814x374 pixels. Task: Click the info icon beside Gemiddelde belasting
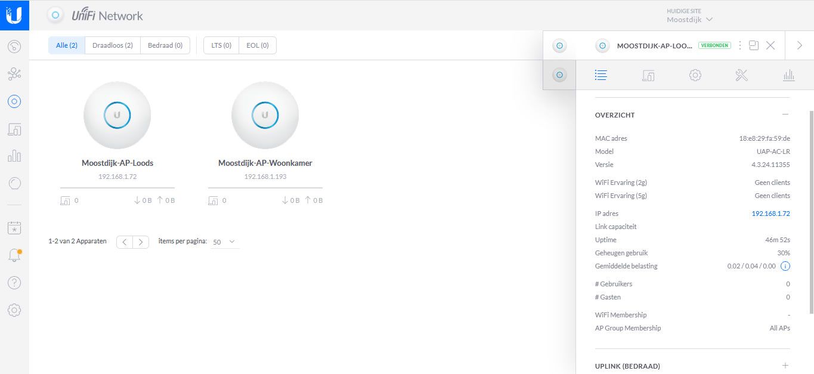pyautogui.click(x=785, y=266)
